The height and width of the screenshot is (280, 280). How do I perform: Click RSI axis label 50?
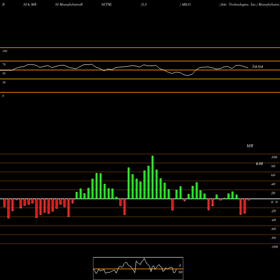pos(4,73)
